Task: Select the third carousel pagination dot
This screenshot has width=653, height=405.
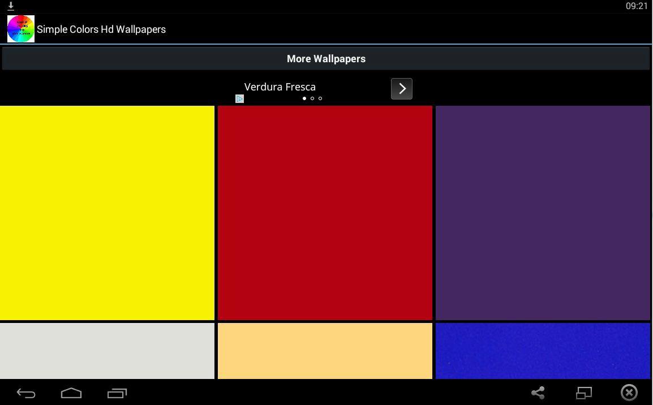Action: coord(320,98)
